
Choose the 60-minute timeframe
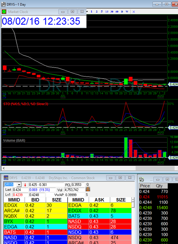click(117, 12)
